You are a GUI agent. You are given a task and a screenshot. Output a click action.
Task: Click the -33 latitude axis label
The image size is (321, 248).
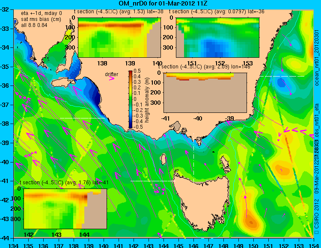5,29
